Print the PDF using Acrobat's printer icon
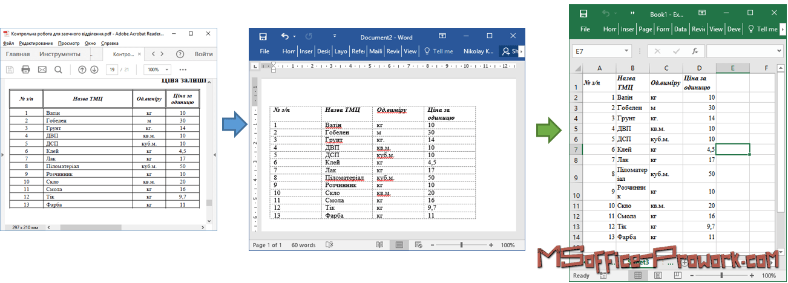 pyautogui.click(x=25, y=70)
